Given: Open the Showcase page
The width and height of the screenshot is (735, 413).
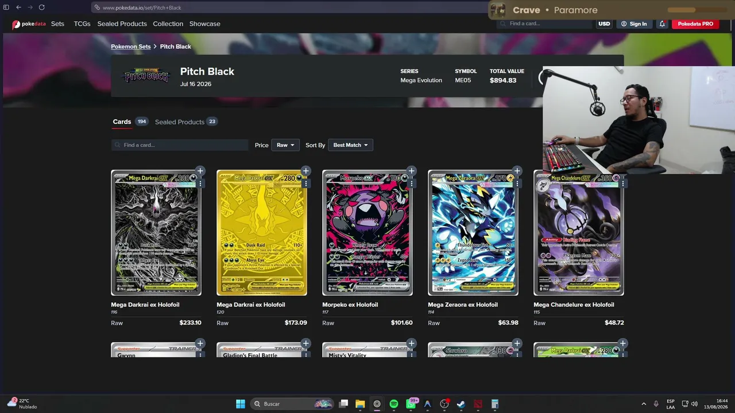Looking at the screenshot, I should 205,24.
